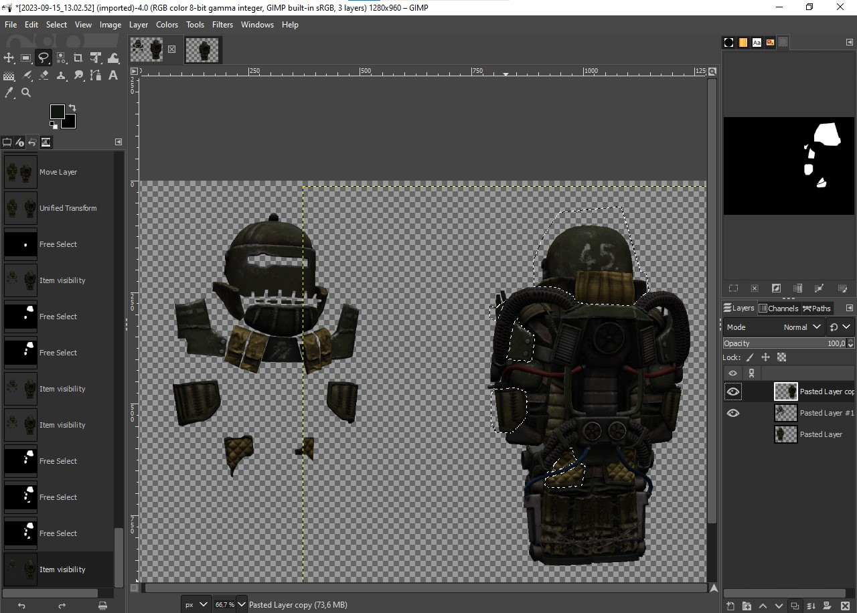Select the Rectangle Select tool
Image resolution: width=857 pixels, height=613 pixels.
[x=26, y=58]
